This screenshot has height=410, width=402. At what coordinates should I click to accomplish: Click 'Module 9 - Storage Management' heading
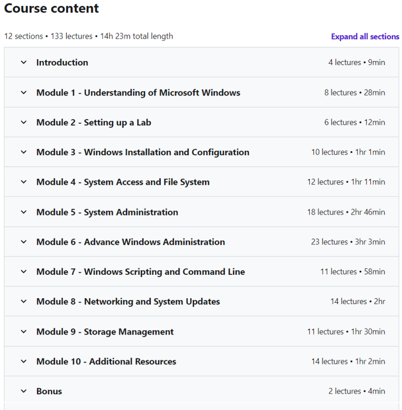point(104,332)
